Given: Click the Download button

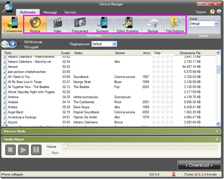Looking at the screenshot, I should click(x=199, y=165).
